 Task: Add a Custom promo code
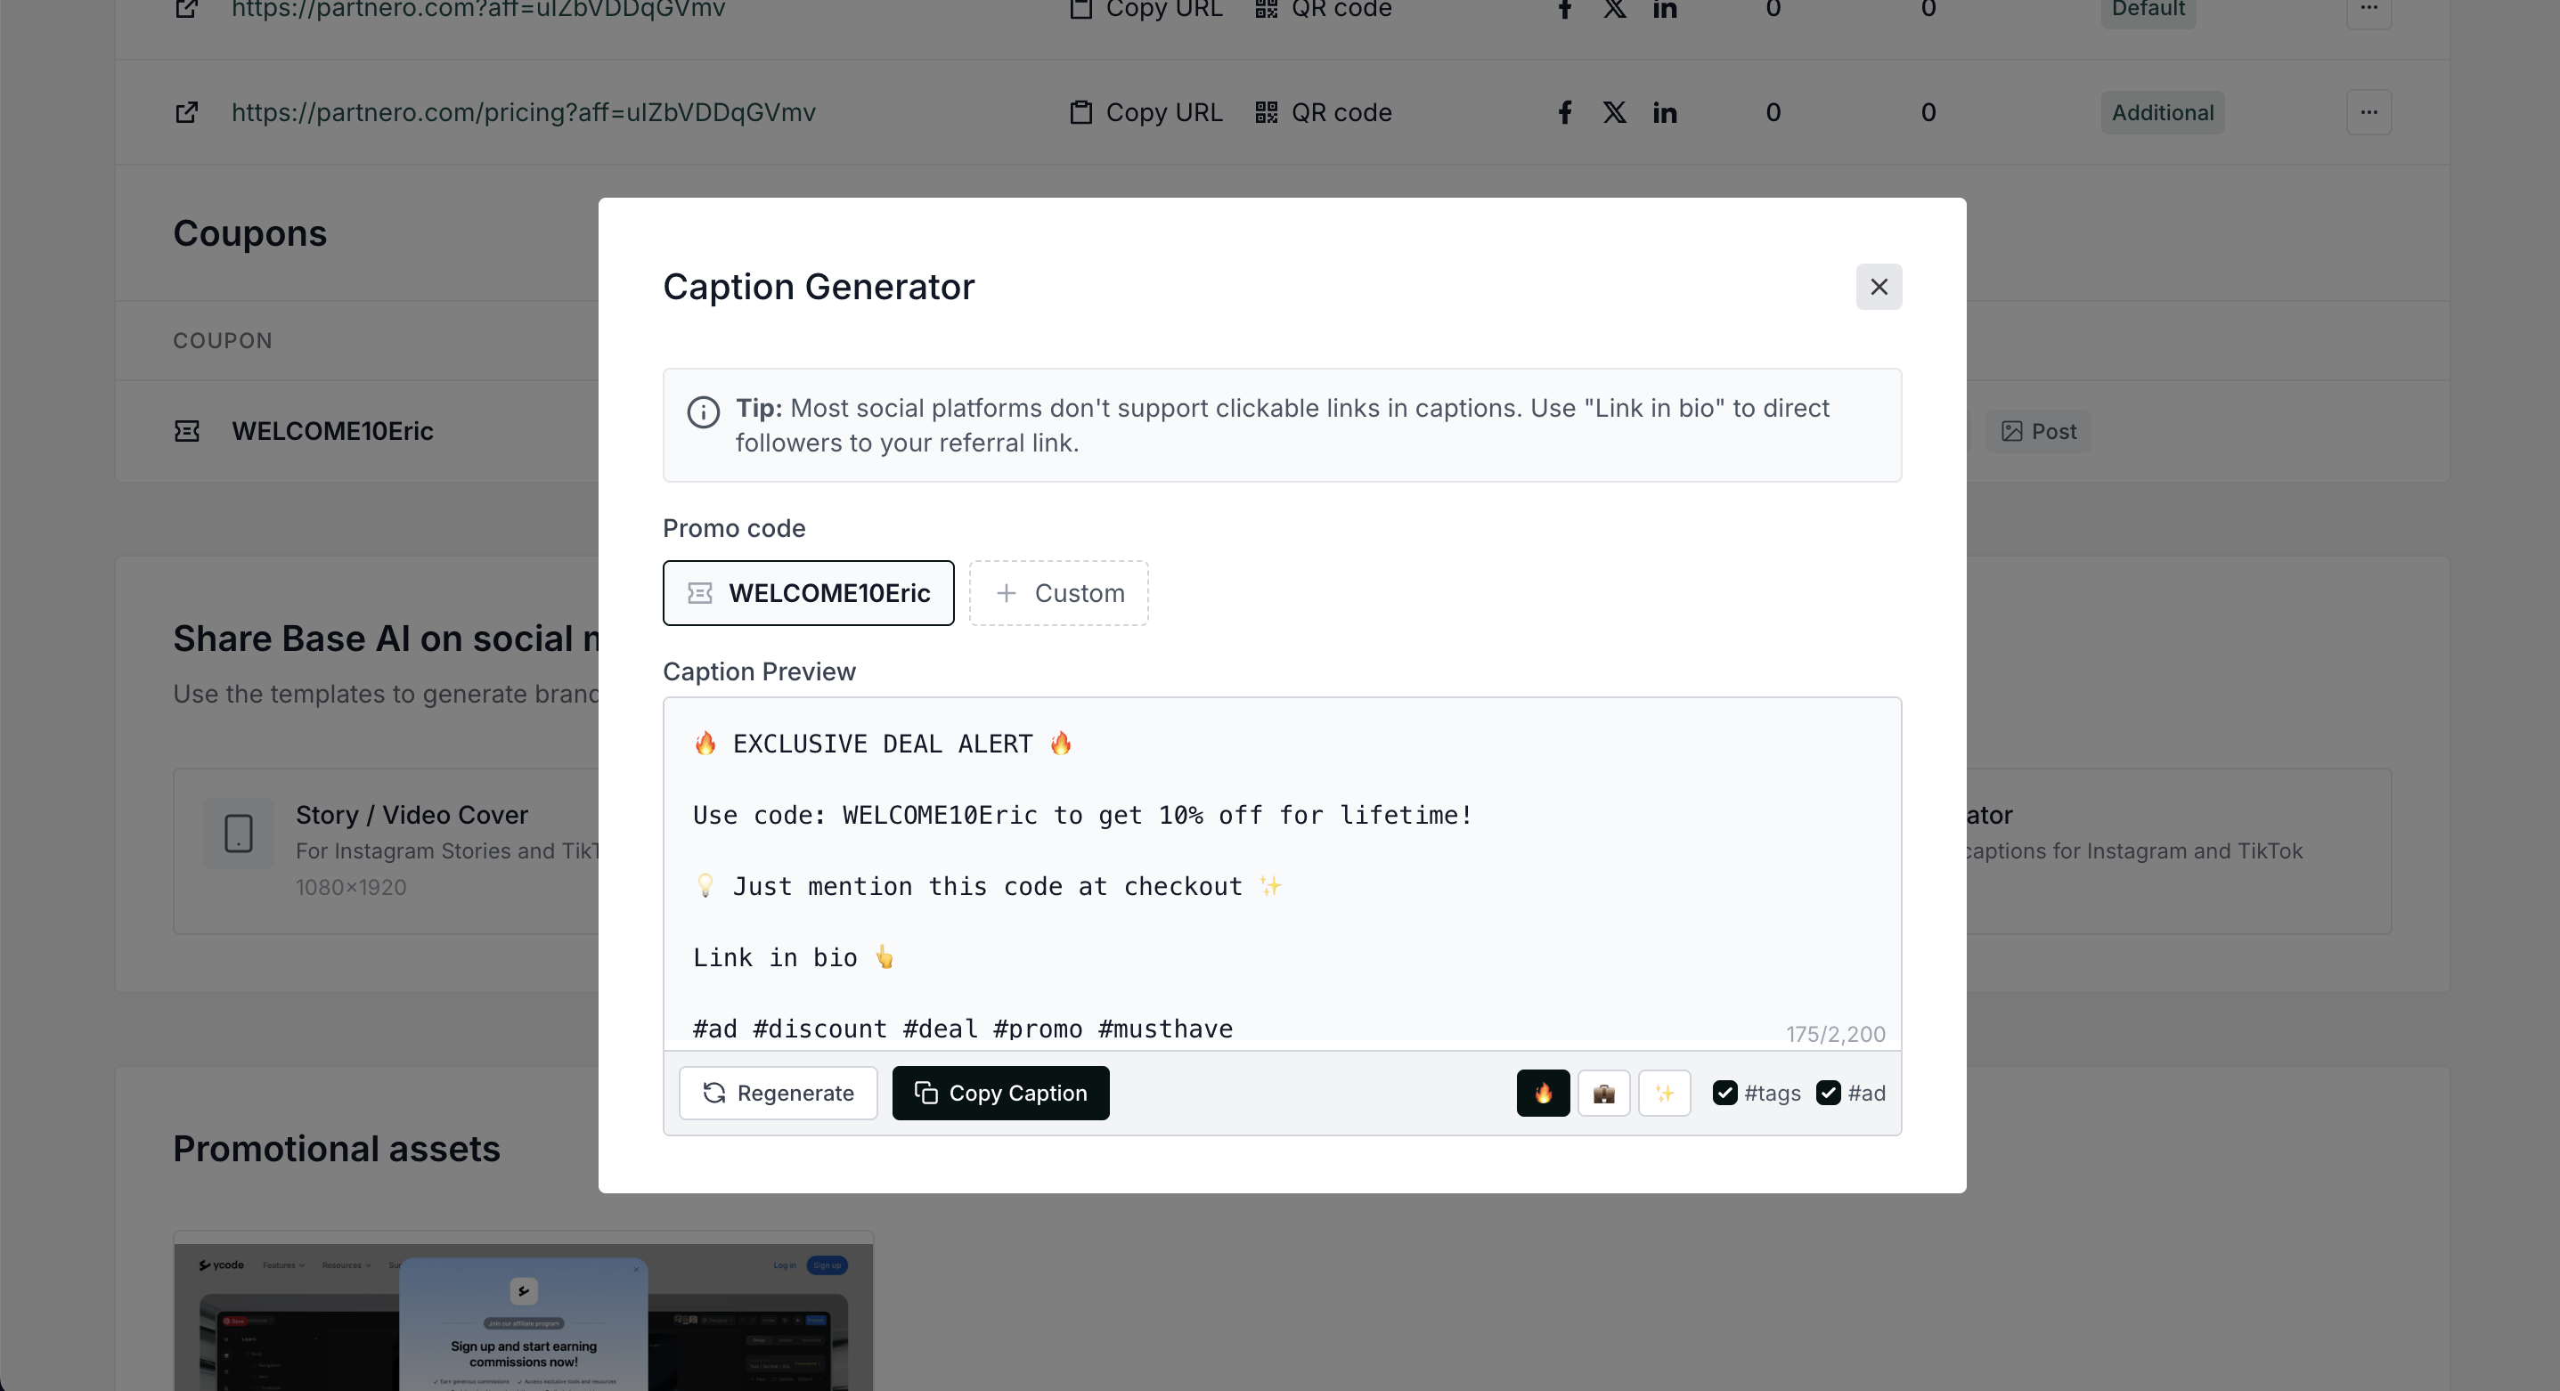1058,593
